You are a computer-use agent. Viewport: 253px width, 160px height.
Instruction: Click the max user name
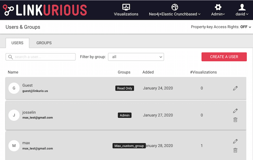click(x=26, y=143)
